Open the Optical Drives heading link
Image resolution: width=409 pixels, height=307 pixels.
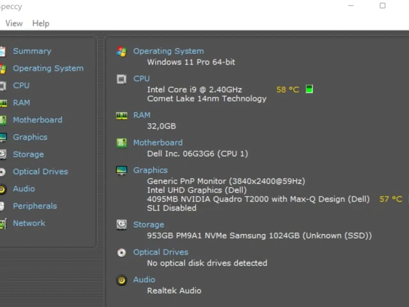coord(161,252)
